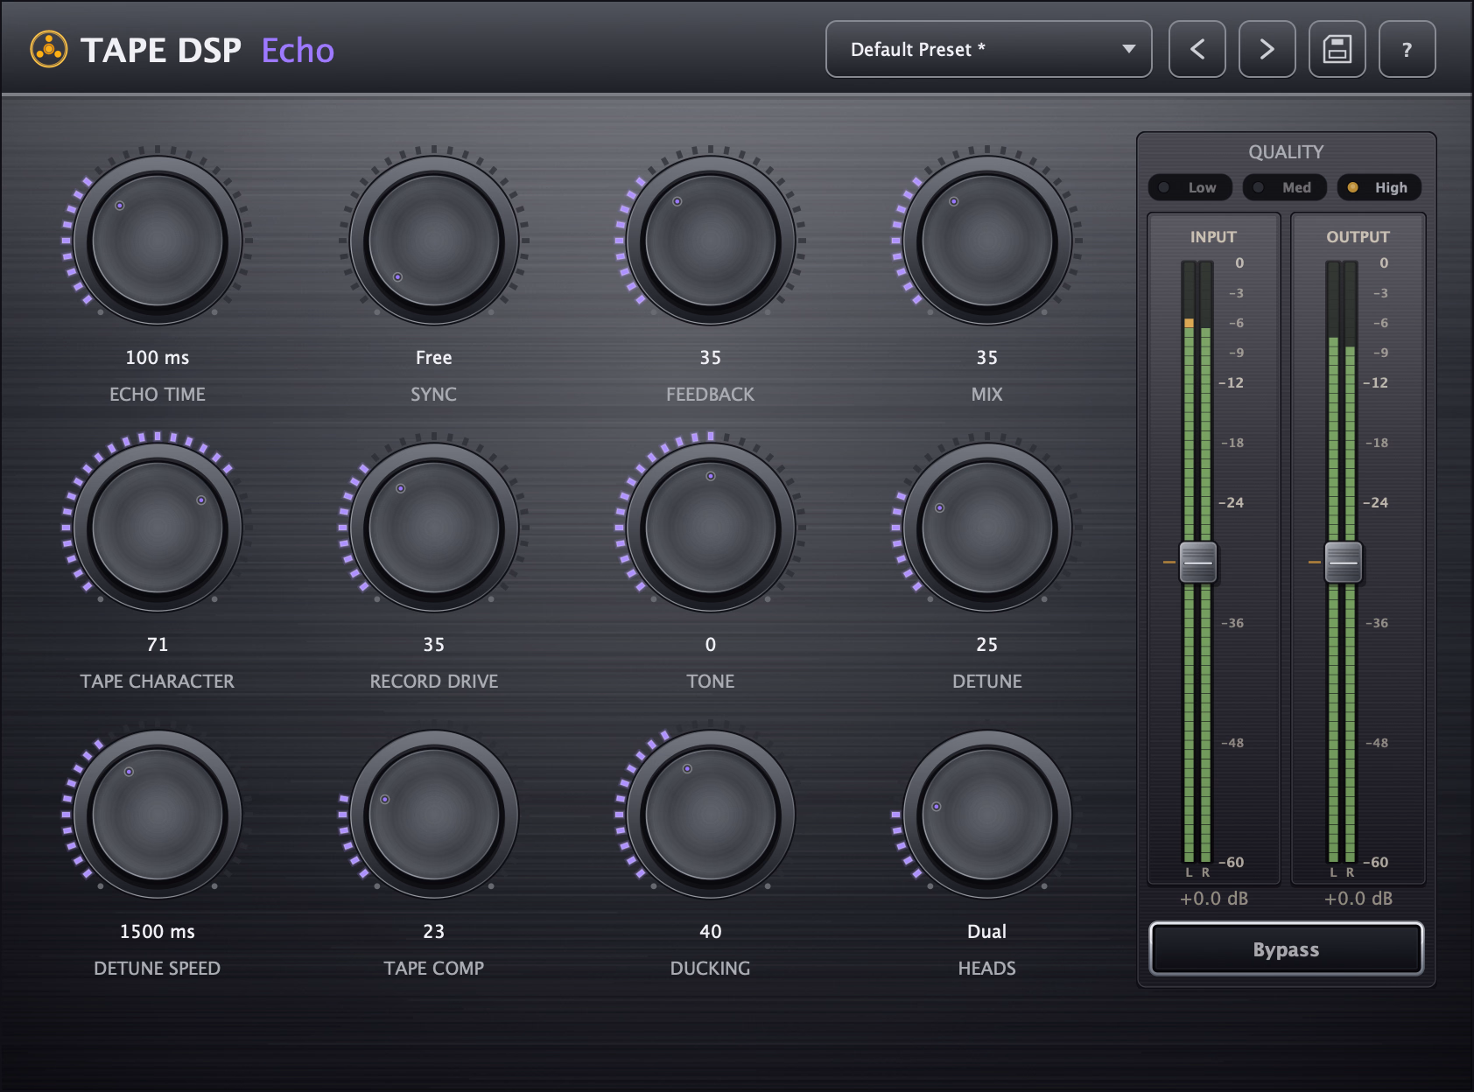This screenshot has width=1474, height=1092.
Task: Click the Sync knob
Action: 434,241
